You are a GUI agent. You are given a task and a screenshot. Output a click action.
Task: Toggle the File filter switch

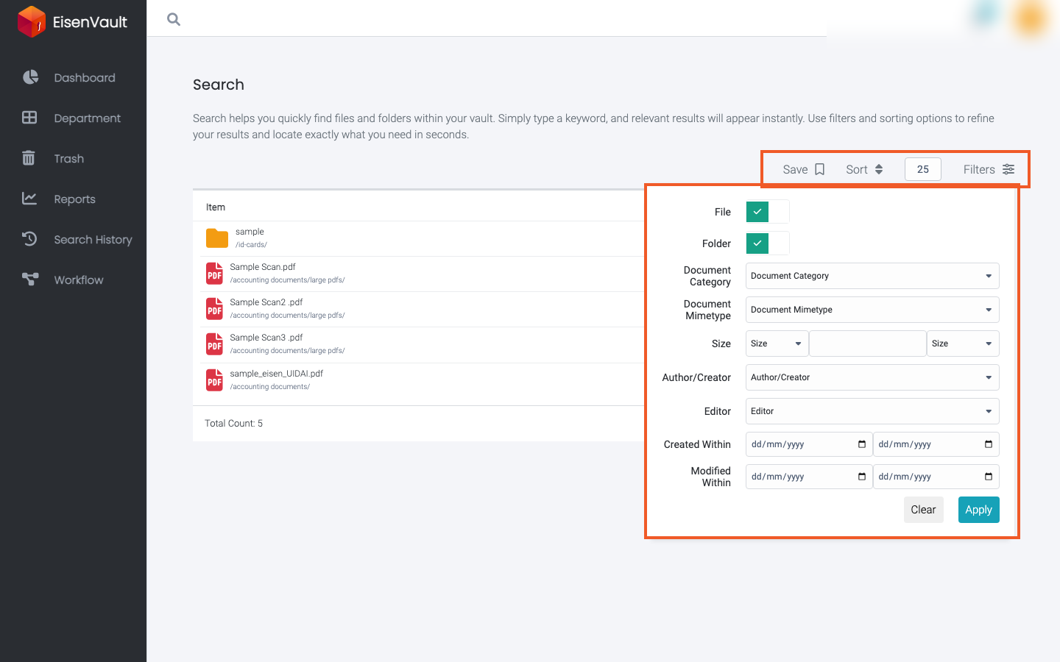tap(768, 212)
